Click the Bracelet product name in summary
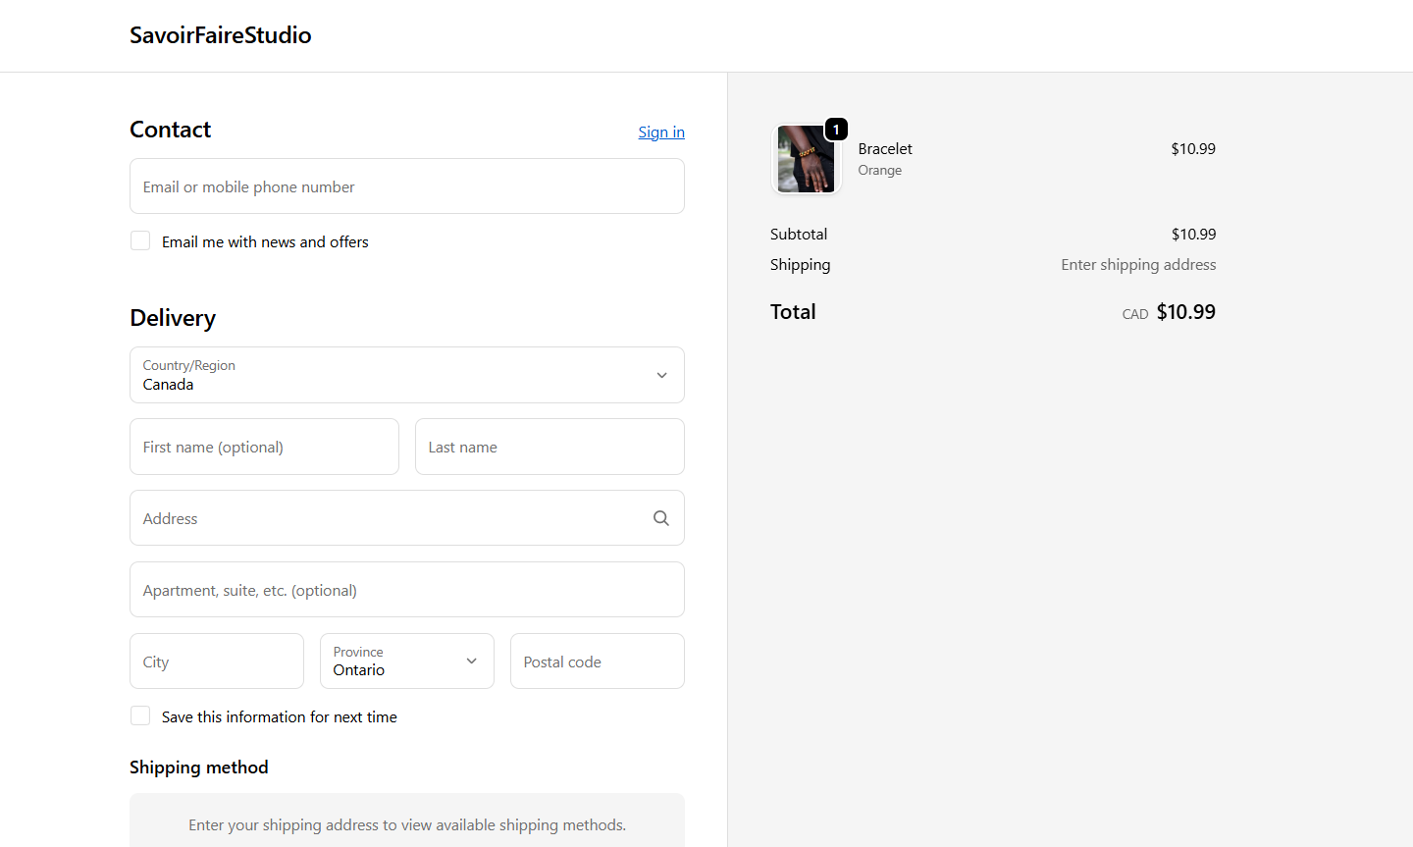This screenshot has width=1413, height=847. (x=885, y=149)
